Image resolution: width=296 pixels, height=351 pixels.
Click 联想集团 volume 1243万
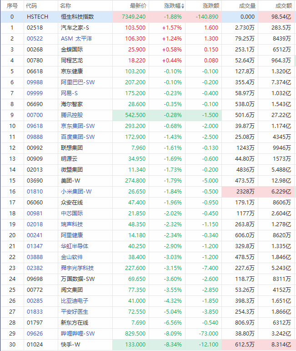[245, 148]
